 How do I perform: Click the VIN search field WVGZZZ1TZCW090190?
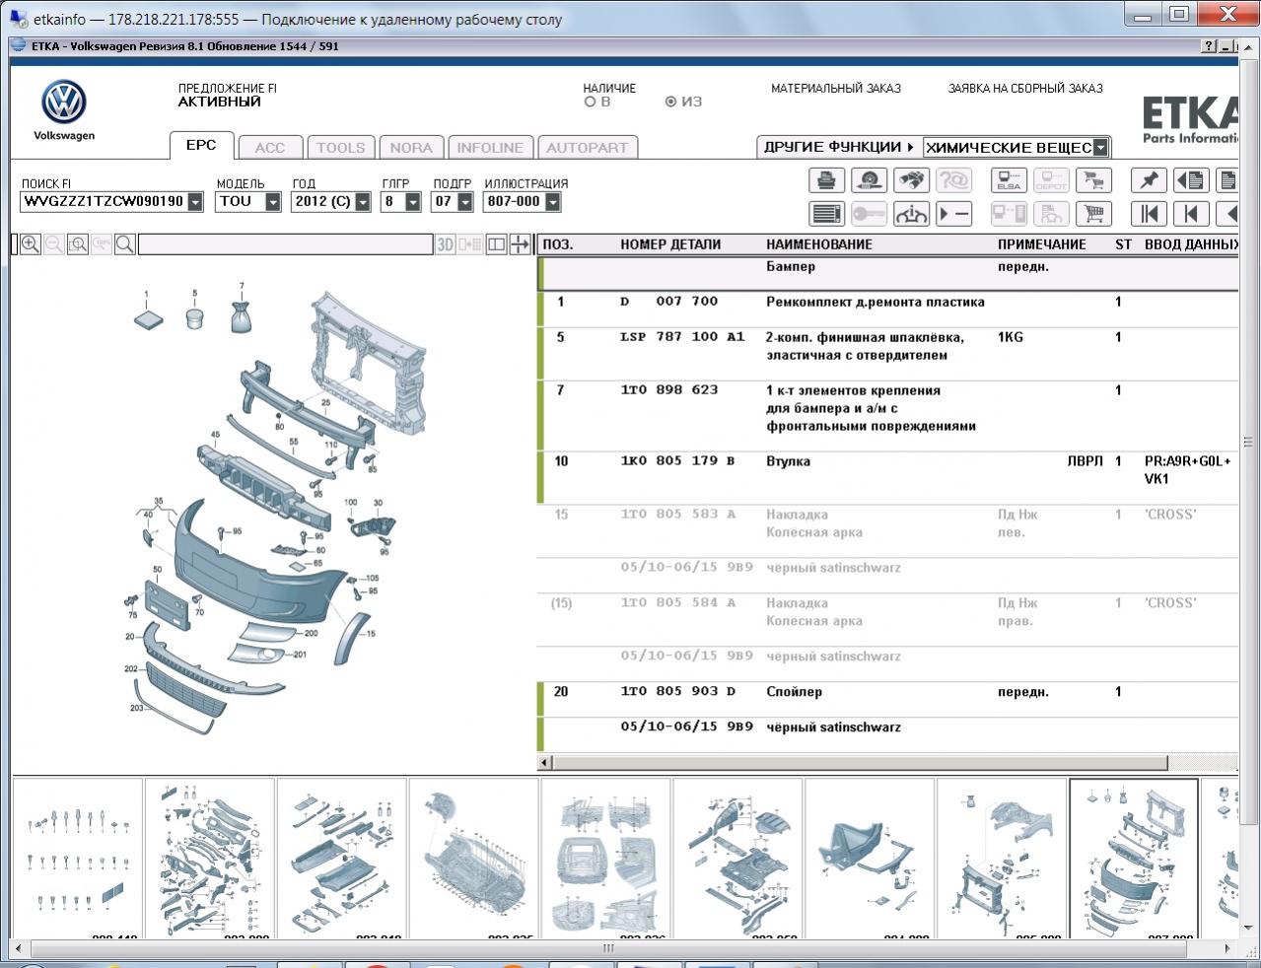[x=104, y=202]
